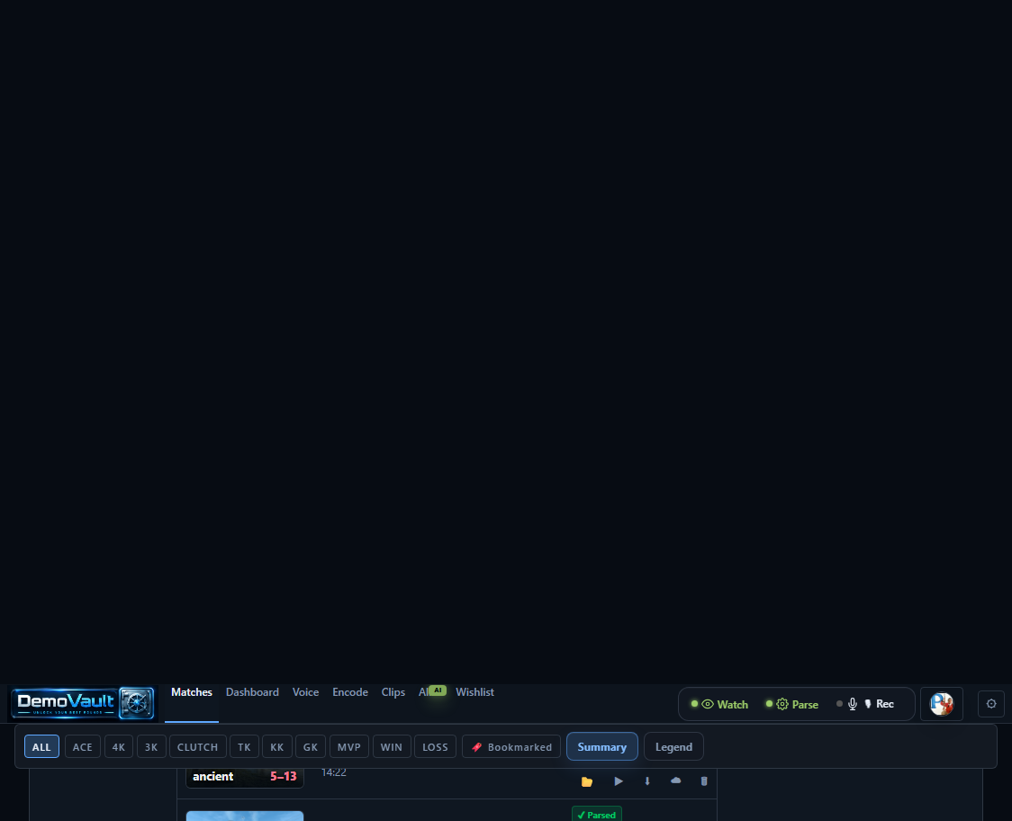Filter matches by ACE
1012x821 pixels.
[x=83, y=747]
